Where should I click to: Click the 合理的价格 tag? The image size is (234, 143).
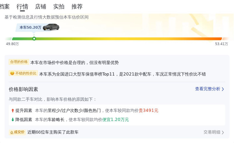[x=19, y=62]
